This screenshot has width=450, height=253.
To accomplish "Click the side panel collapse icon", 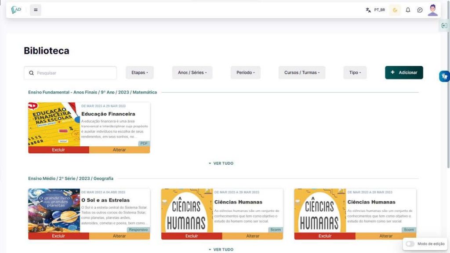I will coord(444,25).
